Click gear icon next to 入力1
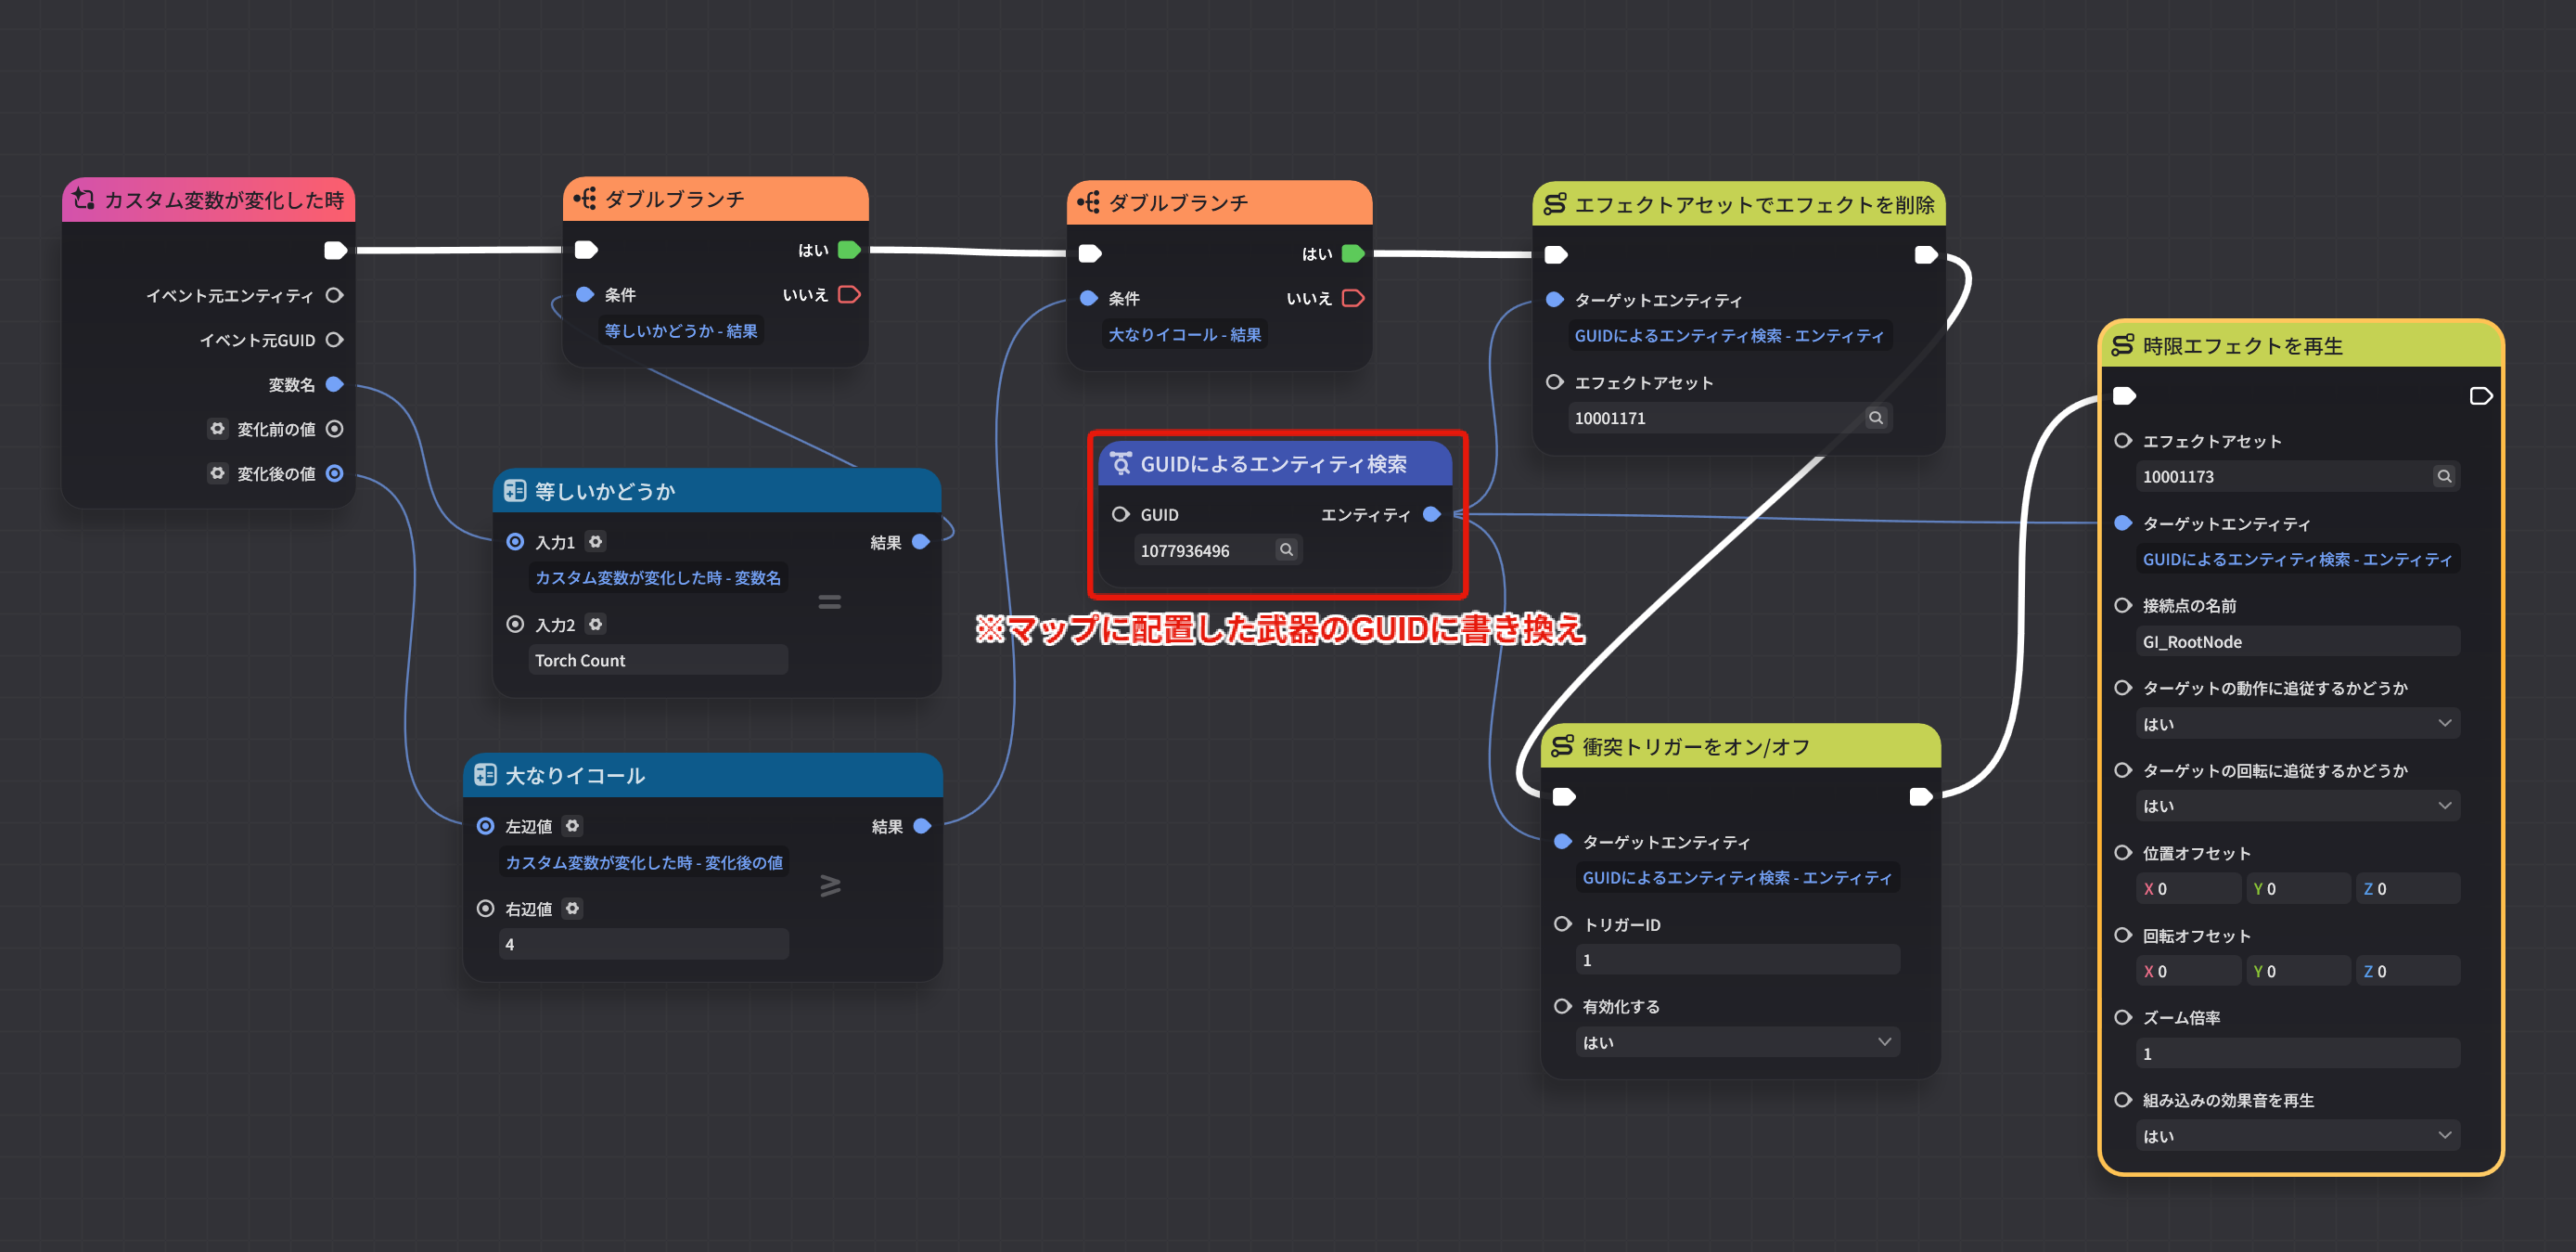Screen dimensions: 2576x1252 596,541
